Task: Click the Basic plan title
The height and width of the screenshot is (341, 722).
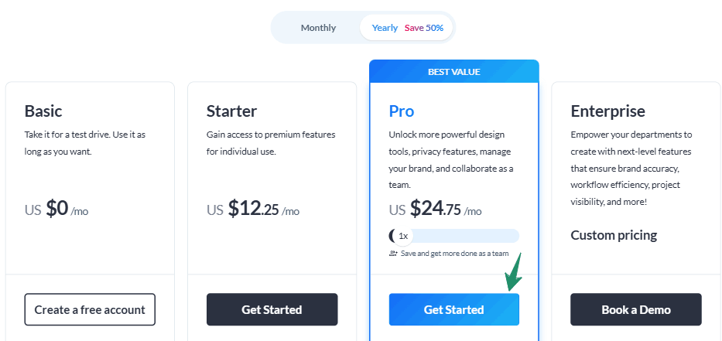Action: [43, 111]
